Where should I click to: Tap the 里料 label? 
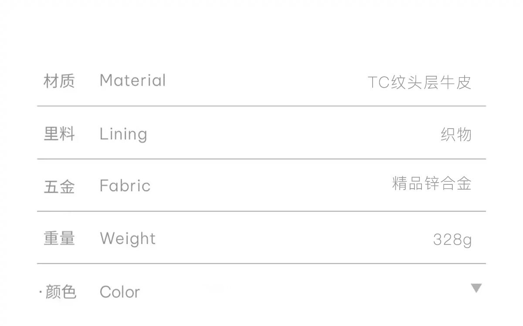pos(59,134)
